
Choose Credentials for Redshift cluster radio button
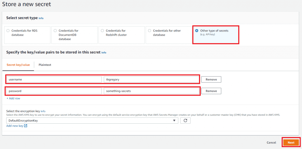coord(102,31)
